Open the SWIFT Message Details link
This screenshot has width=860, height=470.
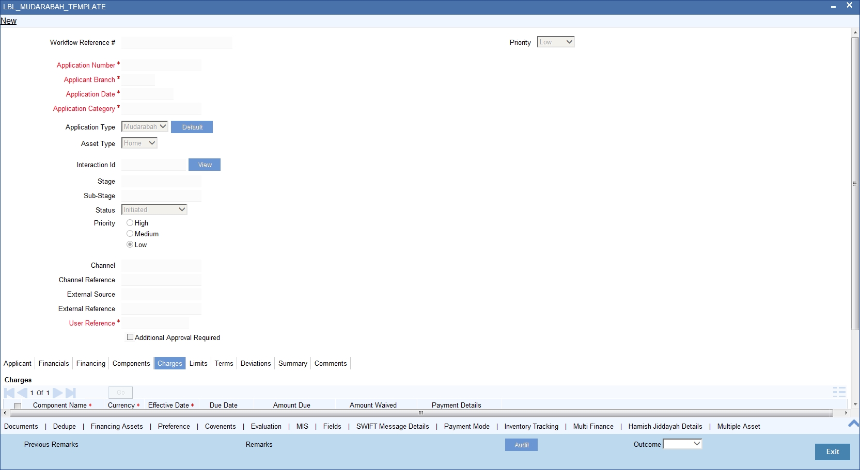393,426
